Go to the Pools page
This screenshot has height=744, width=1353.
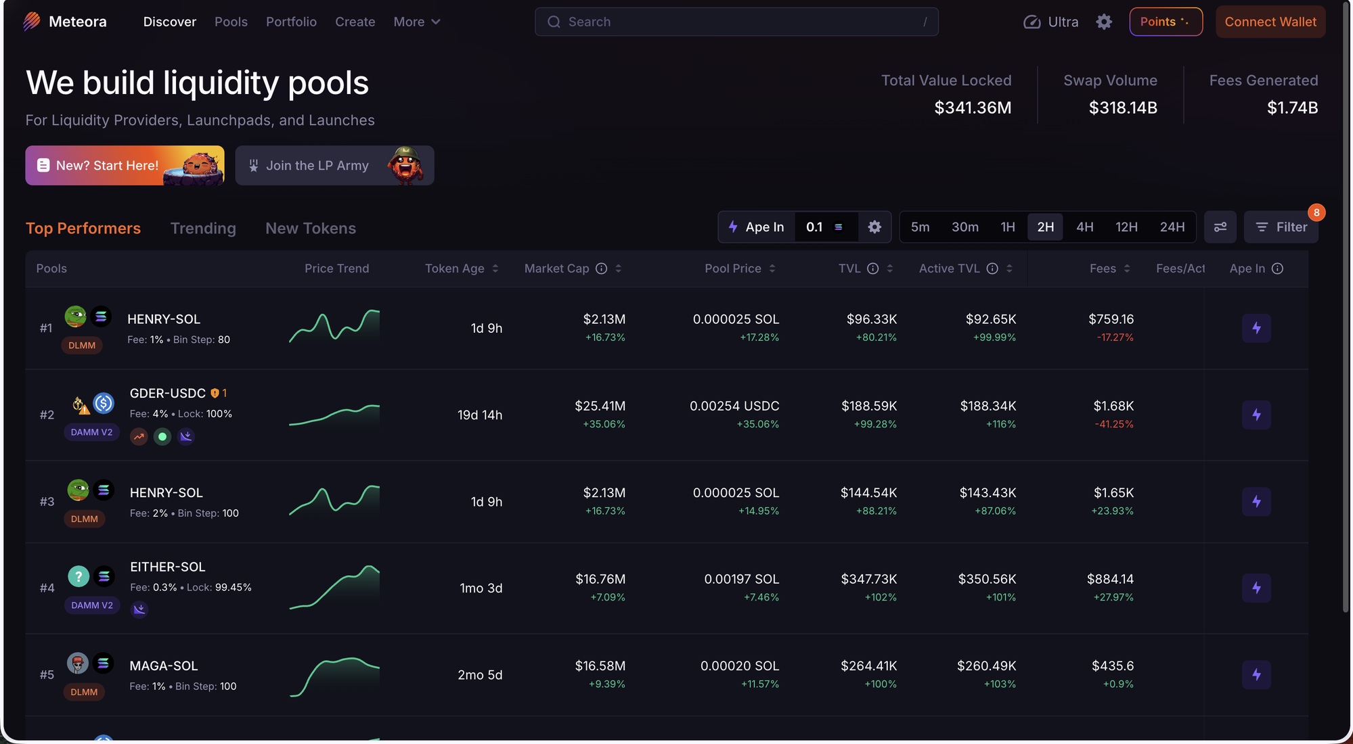click(231, 22)
